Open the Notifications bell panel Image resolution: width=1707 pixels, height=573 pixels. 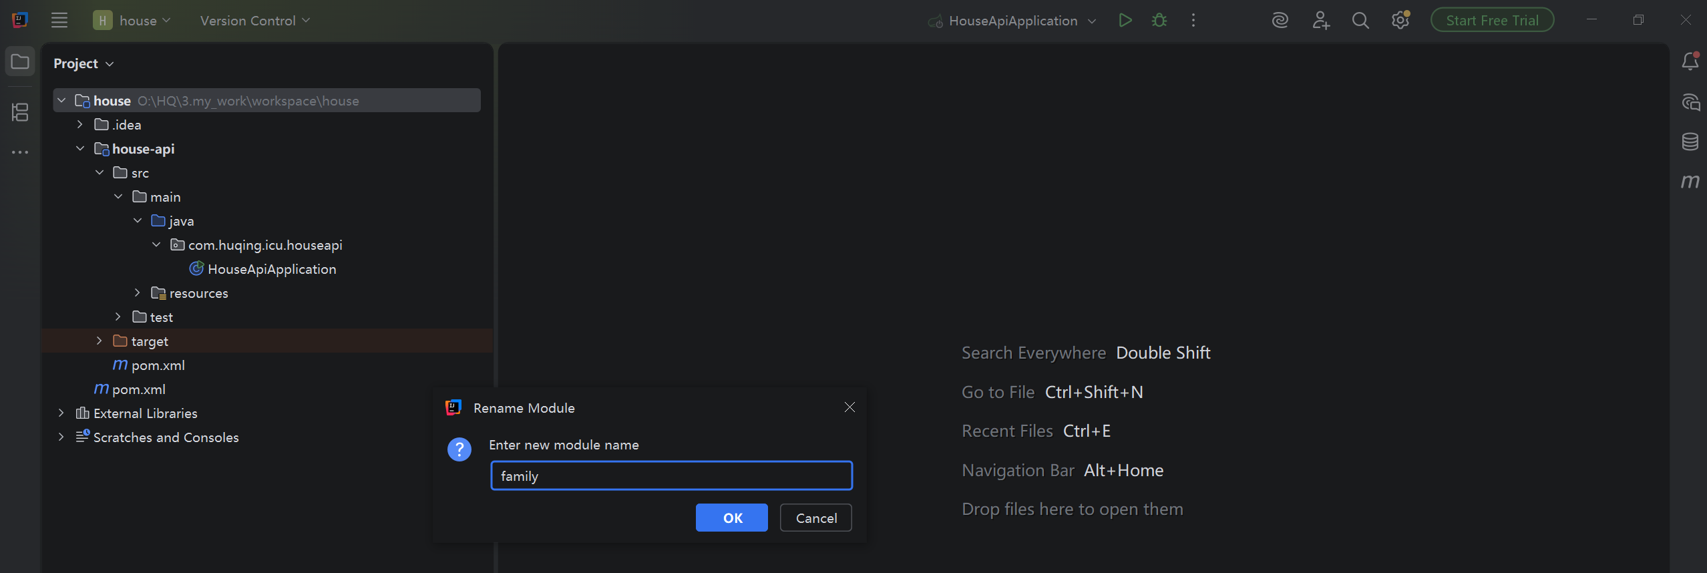(1690, 61)
